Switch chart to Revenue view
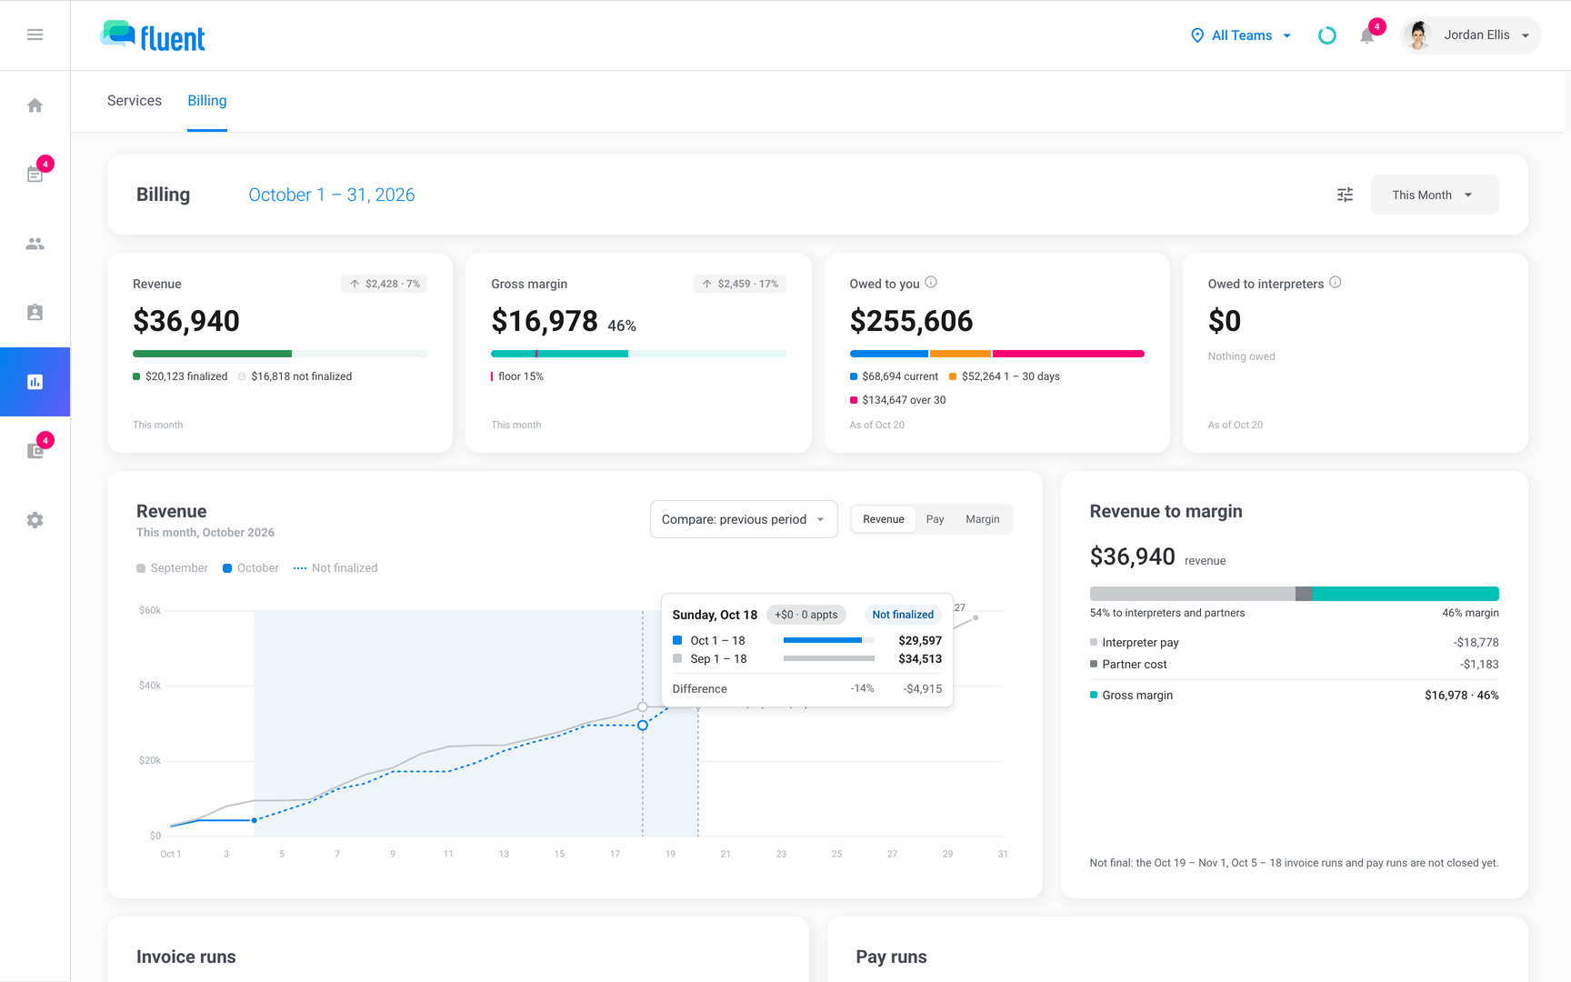 click(884, 519)
